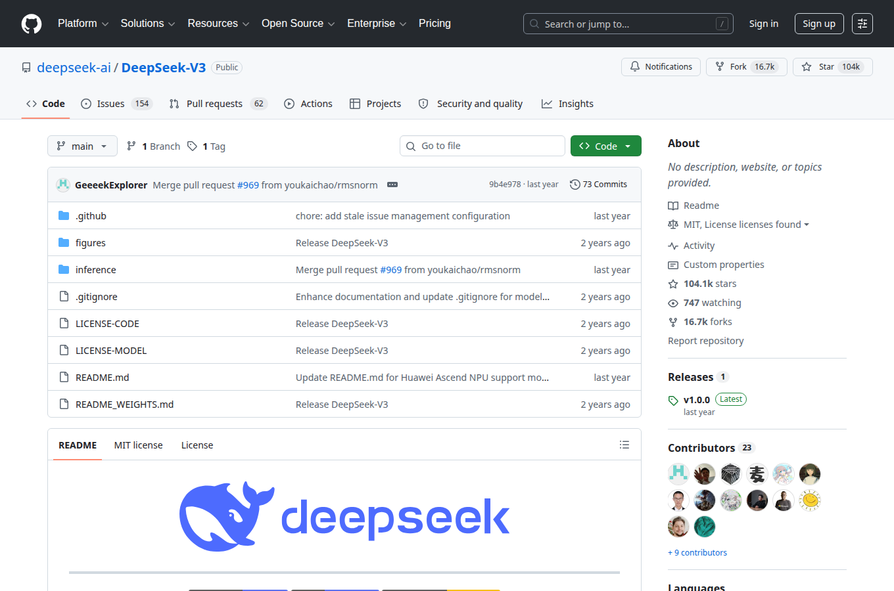The image size is (894, 591).
Task: Click the scale icon beside MIT License
Action: click(673, 225)
